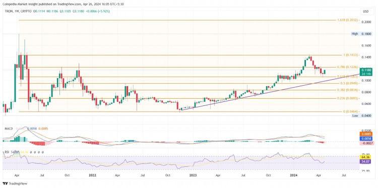Click the 0.0600 price axis label
Screen dimensions: 378x188
366,104
